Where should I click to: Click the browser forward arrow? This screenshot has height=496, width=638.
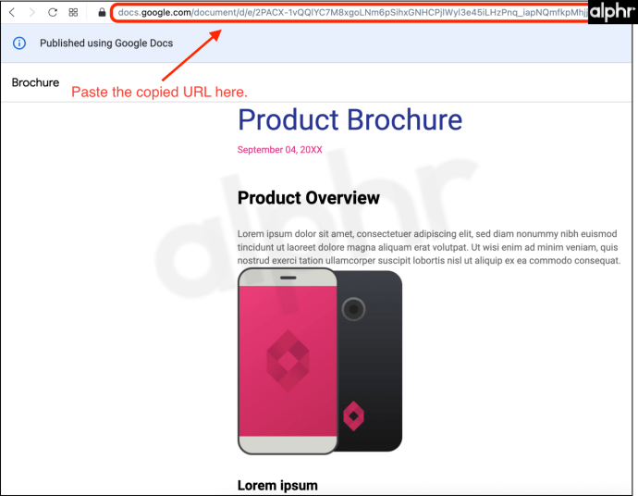(31, 13)
